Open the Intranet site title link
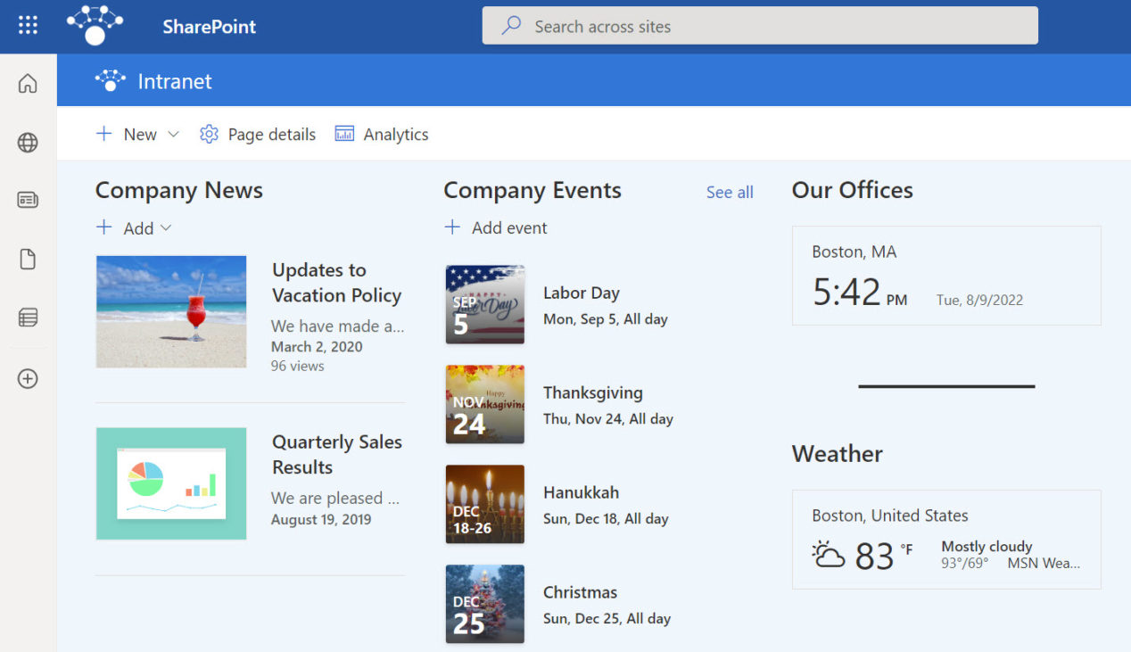 [174, 81]
